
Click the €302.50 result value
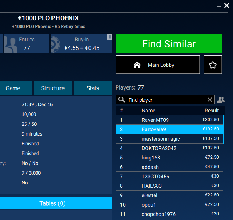211,120
